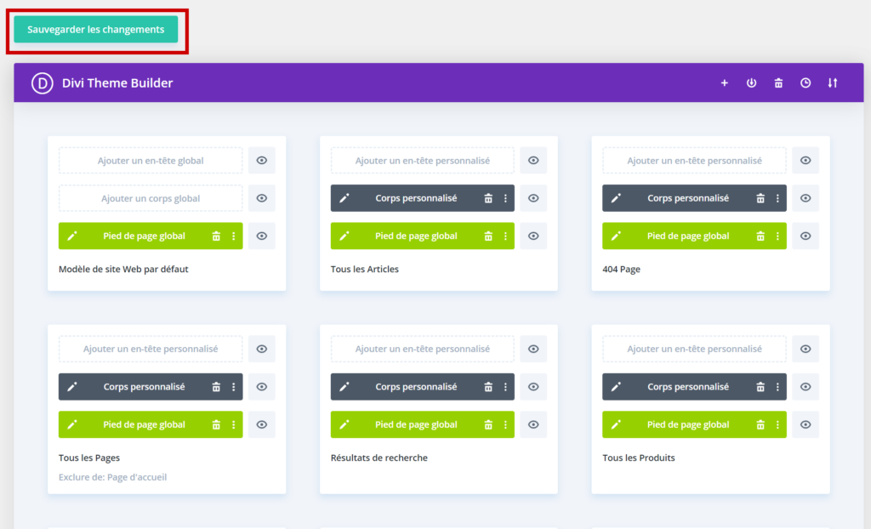
Task: Open custom body options in Tous les Articles
Action: point(505,198)
